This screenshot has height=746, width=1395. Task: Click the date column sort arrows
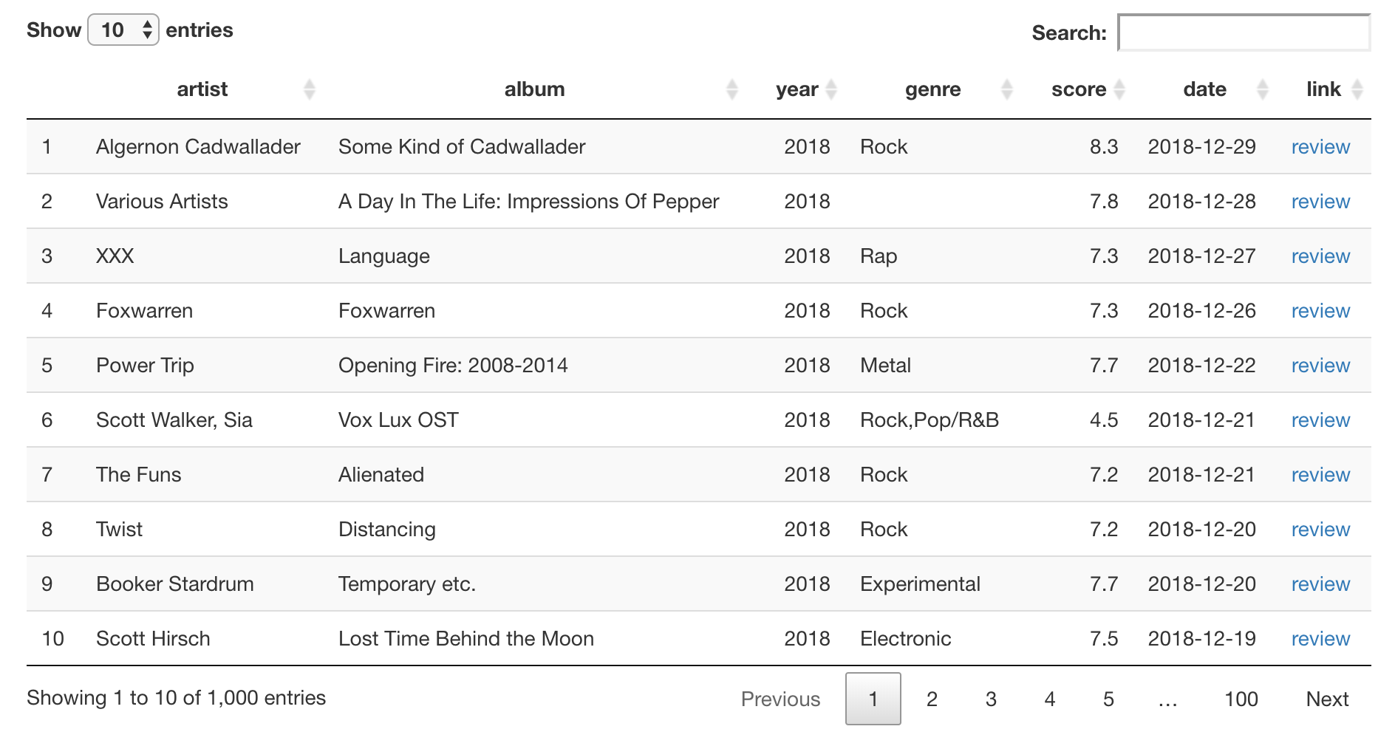coord(1263,89)
